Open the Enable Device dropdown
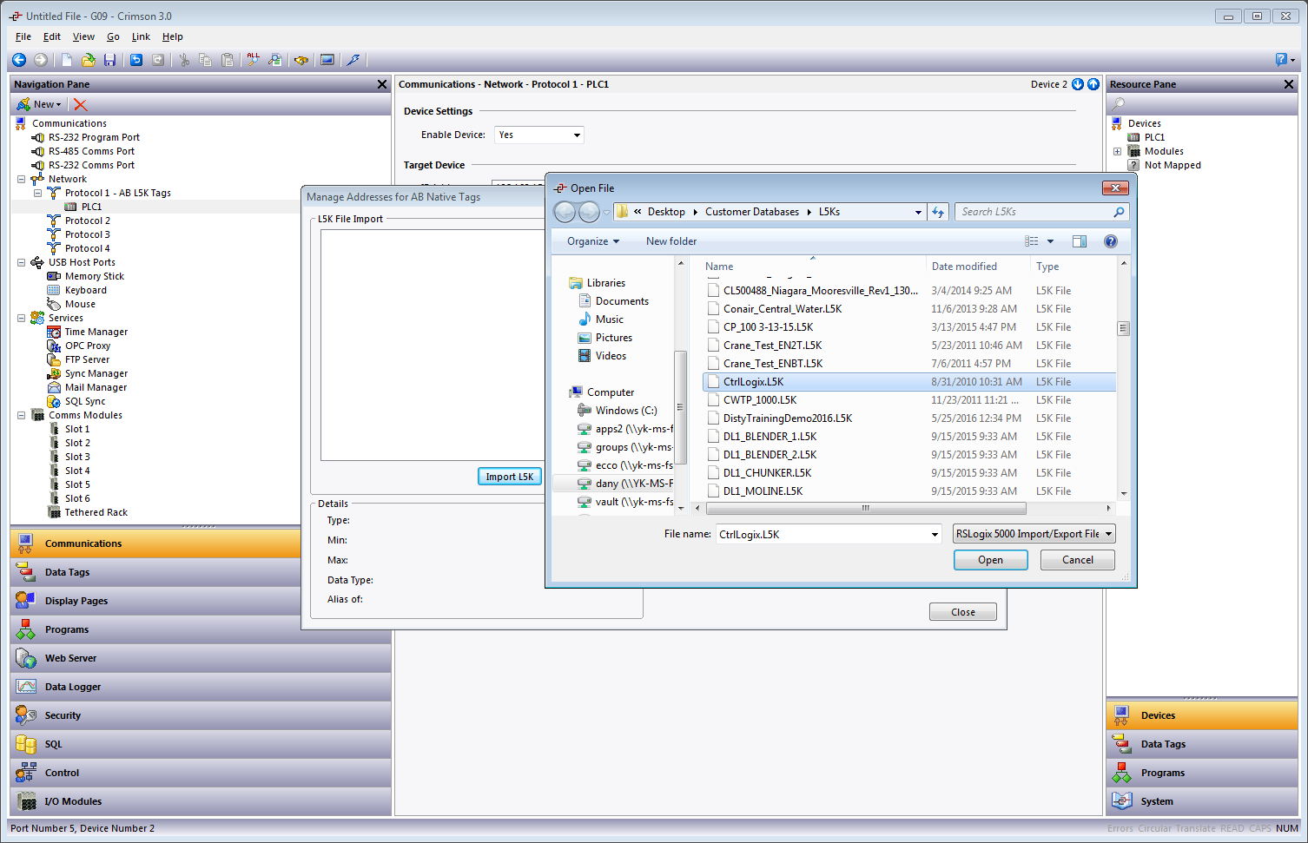 (x=577, y=135)
